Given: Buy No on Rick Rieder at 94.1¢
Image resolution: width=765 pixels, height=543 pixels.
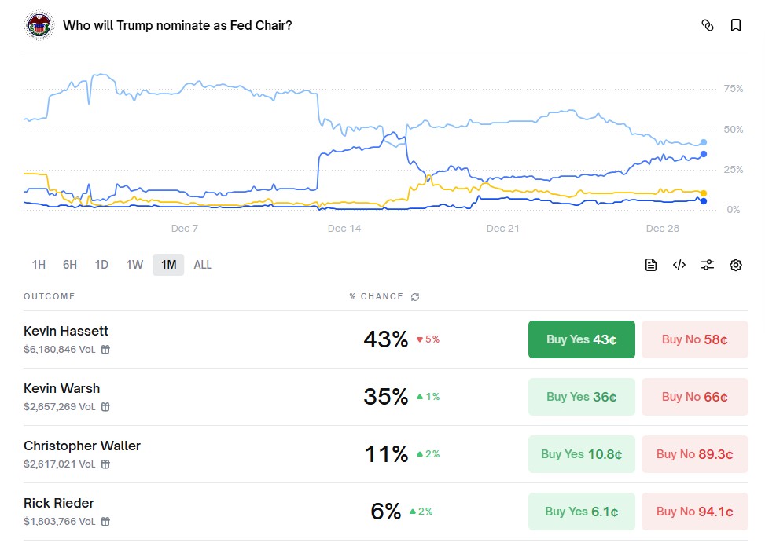Looking at the screenshot, I should tap(694, 512).
